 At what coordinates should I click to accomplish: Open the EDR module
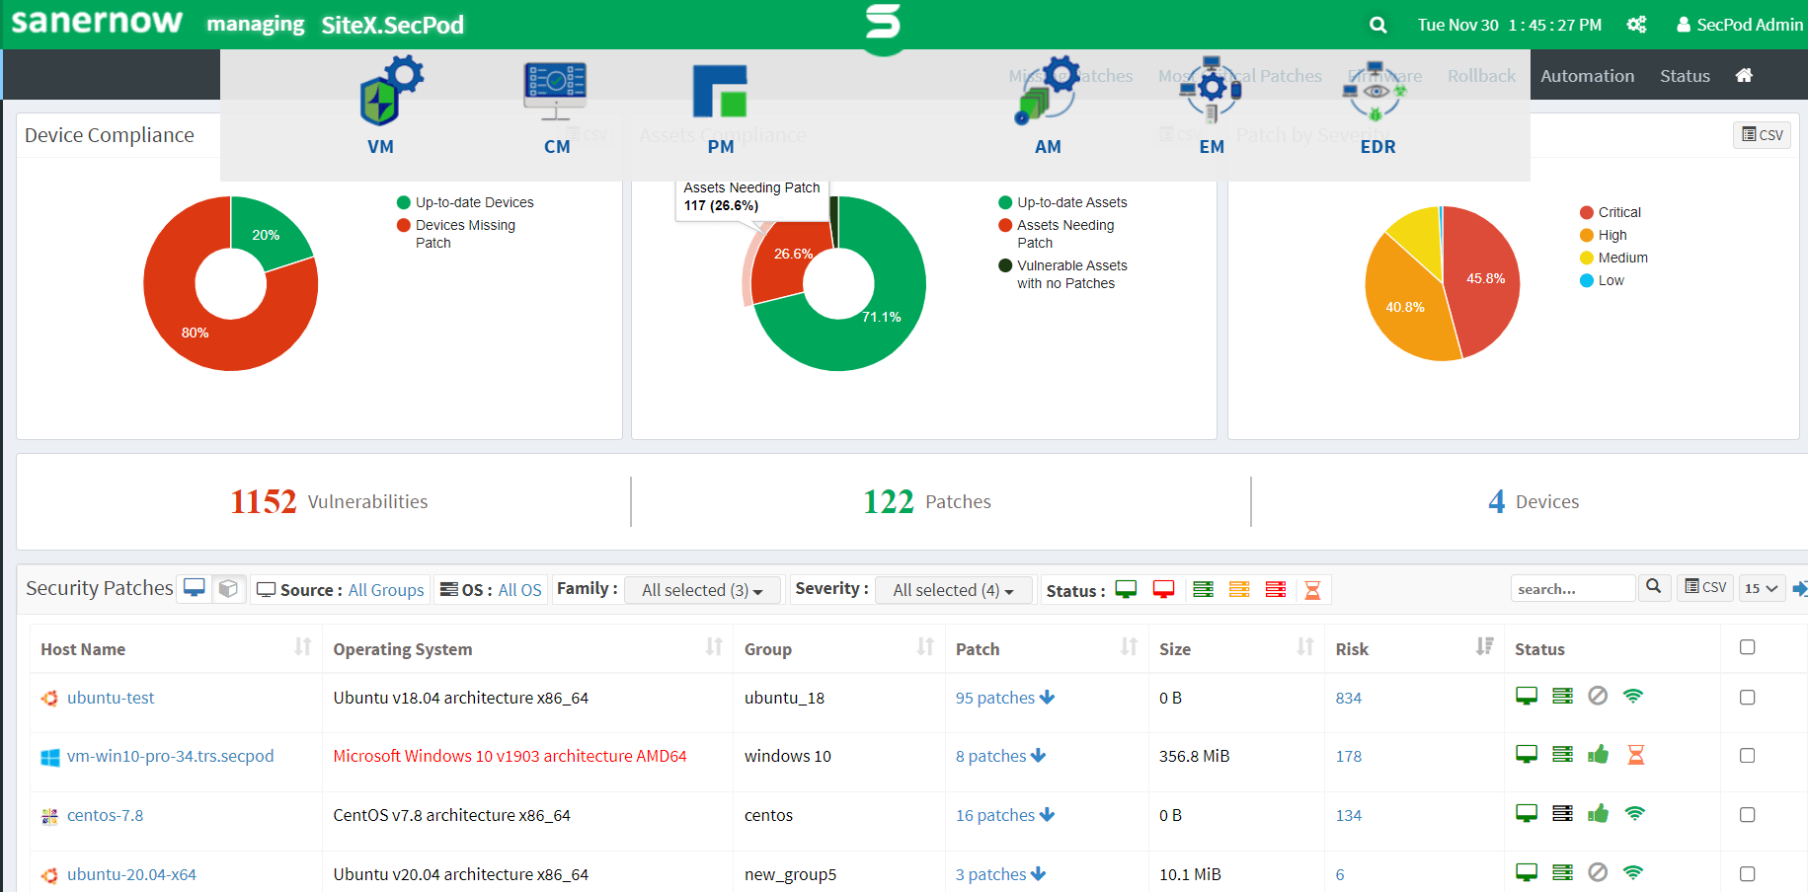1377,107
